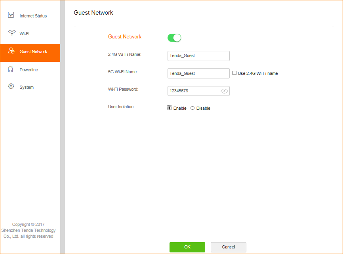Image resolution: width=343 pixels, height=254 pixels.
Task: Turn off the Guest Network switch
Action: tap(174, 38)
